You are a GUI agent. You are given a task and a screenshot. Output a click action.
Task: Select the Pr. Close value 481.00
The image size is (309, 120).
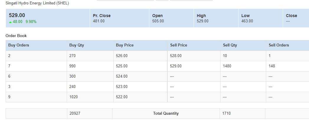pos(99,21)
